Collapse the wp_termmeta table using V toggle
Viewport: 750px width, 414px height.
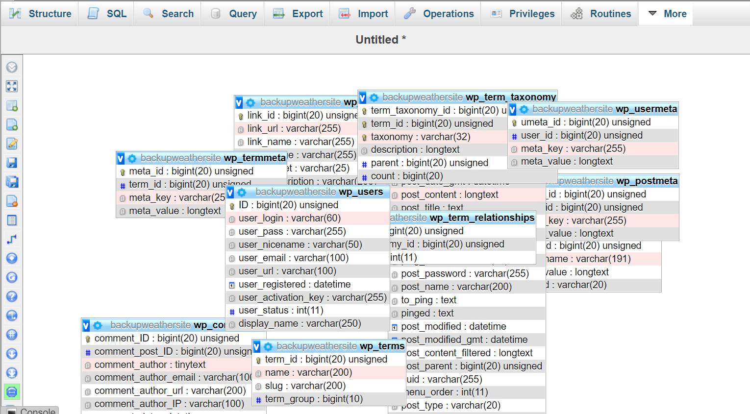[121, 158]
